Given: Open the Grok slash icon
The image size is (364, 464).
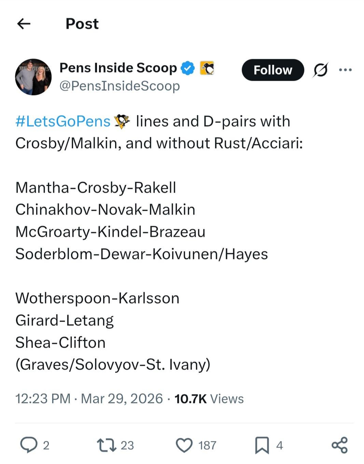Looking at the screenshot, I should 320,70.
